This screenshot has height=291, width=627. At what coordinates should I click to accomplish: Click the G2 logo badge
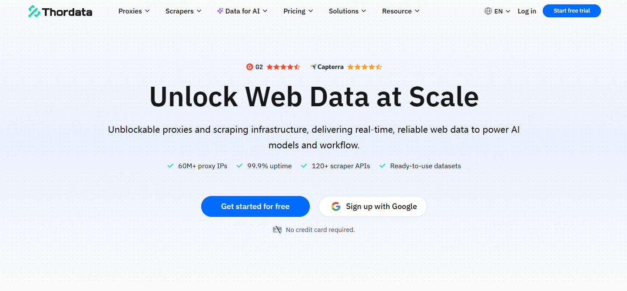[250, 67]
